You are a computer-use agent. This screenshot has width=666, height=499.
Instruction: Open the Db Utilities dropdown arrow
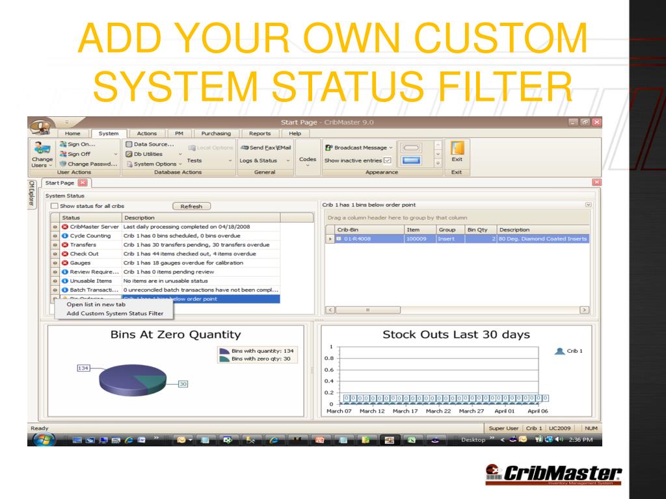[x=180, y=154]
